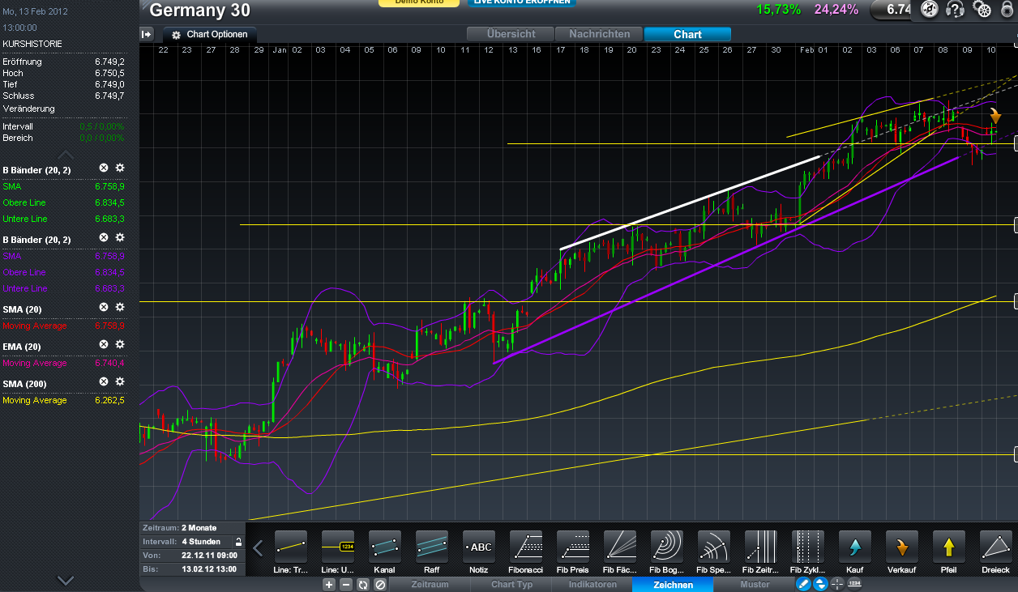Select the Fibonacci retracement tool
Screen dimensions: 1018x592
coord(526,547)
